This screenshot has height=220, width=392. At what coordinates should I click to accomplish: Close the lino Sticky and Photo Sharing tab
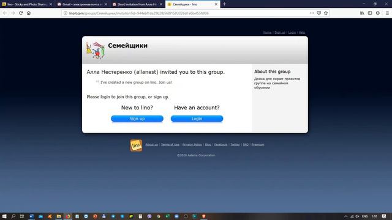(x=51, y=4)
